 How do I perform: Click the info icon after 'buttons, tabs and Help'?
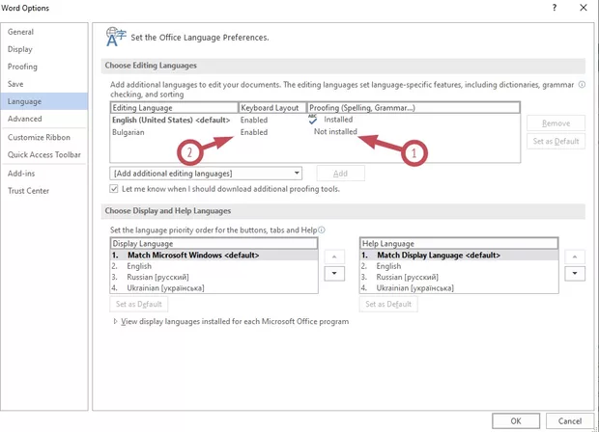(x=322, y=229)
